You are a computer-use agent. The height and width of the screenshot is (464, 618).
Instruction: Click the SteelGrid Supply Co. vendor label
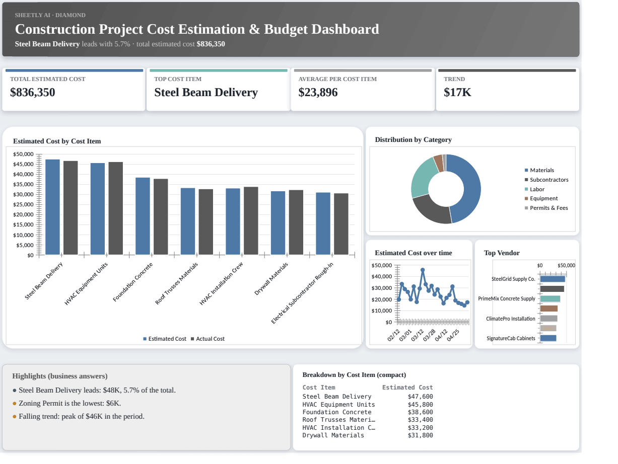(x=513, y=279)
